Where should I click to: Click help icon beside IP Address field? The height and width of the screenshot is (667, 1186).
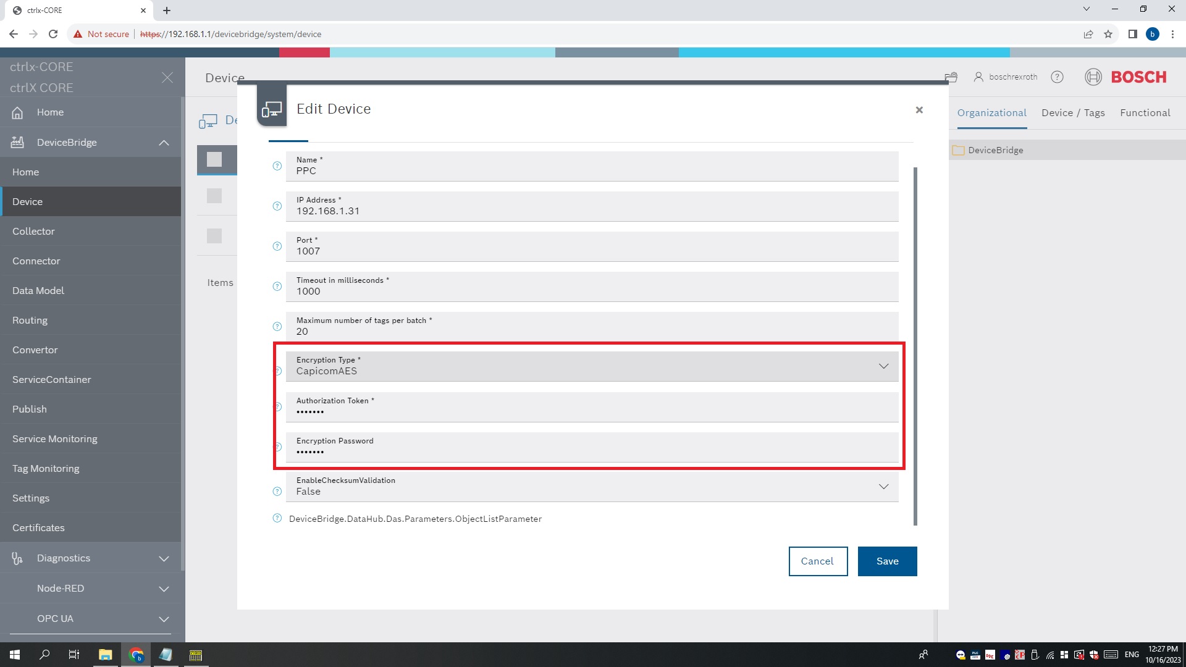pos(277,206)
